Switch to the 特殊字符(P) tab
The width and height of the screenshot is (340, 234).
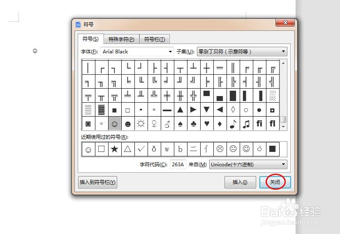(x=121, y=39)
